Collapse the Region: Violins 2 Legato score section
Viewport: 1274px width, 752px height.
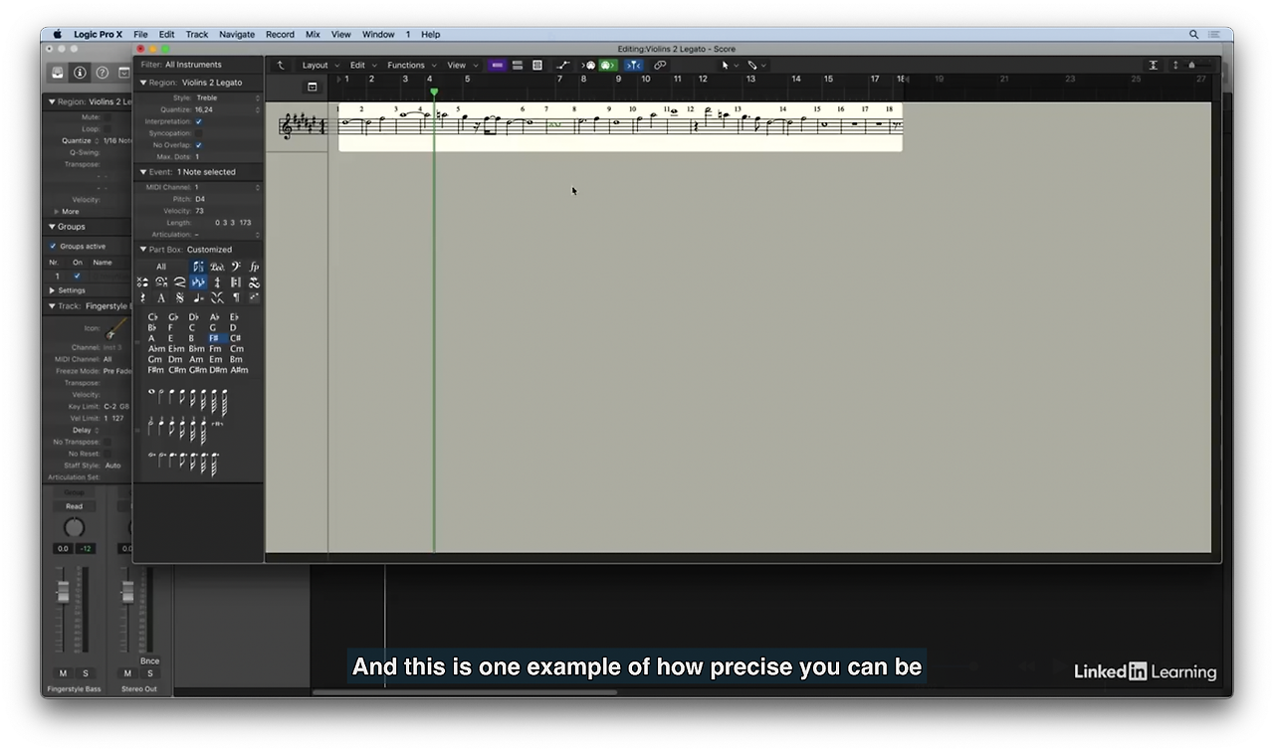[143, 83]
